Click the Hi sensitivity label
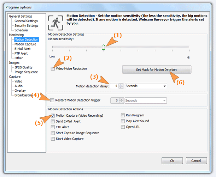This screenshot has width=216, height=177. pyautogui.click(x=188, y=57)
